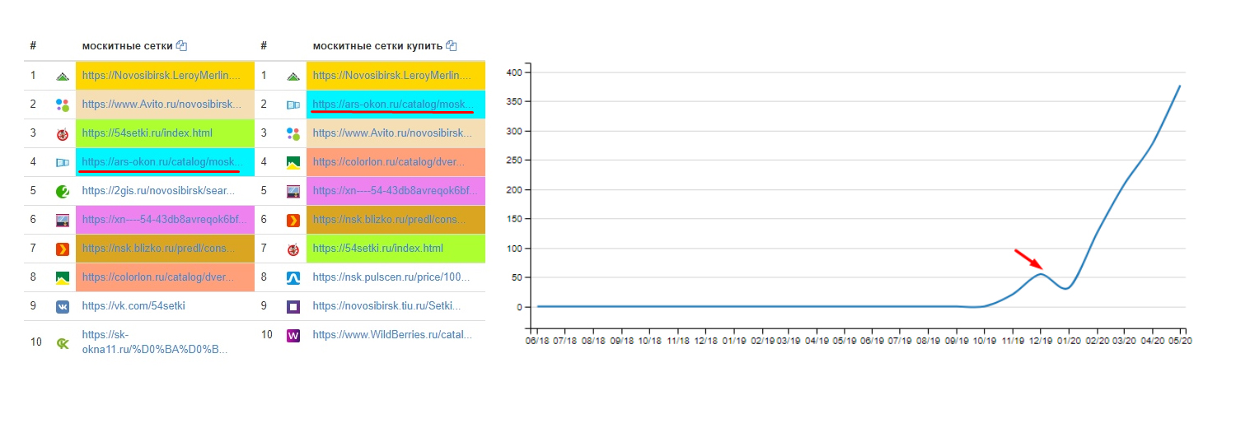Click the chart x-axis label 09/19
Viewport: 1236px width, 428px height.
point(957,340)
